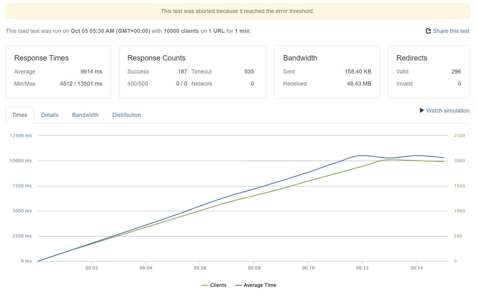Toggle the Average Time series in legend

(256, 285)
